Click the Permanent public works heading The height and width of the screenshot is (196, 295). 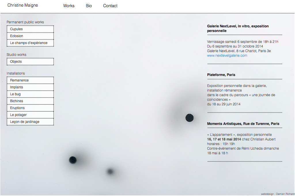pyautogui.click(x=25, y=22)
